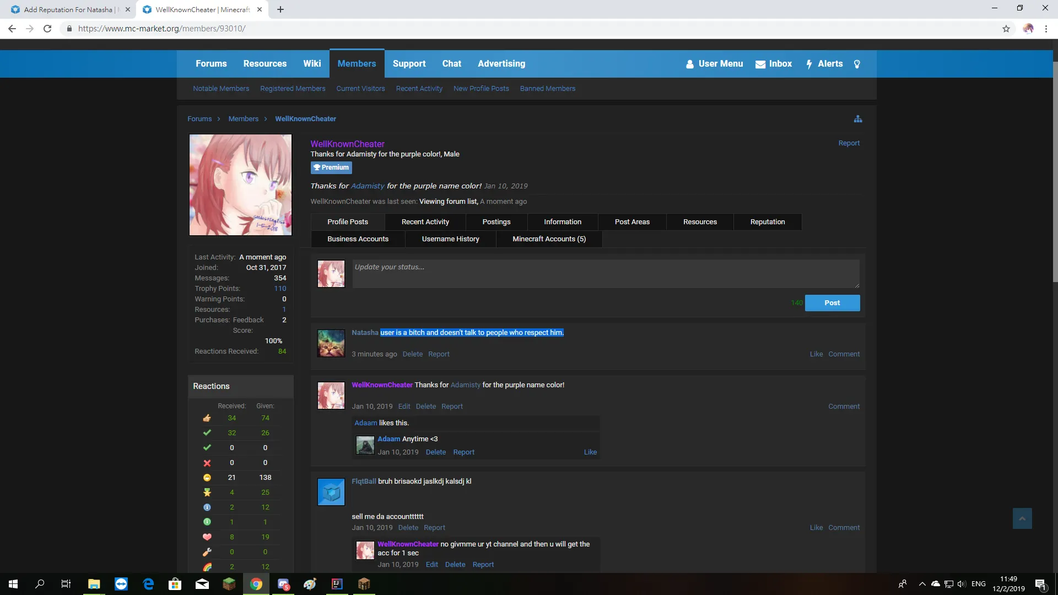Image resolution: width=1058 pixels, height=595 pixels.
Task: Click the Premium trophy badge
Action: pos(331,167)
